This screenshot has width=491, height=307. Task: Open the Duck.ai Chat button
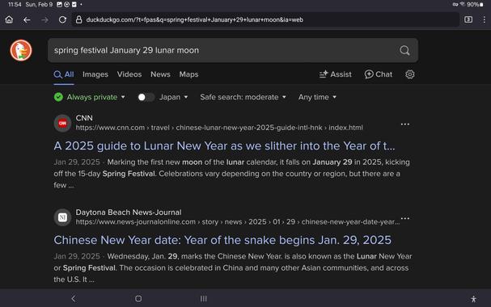tap(379, 74)
